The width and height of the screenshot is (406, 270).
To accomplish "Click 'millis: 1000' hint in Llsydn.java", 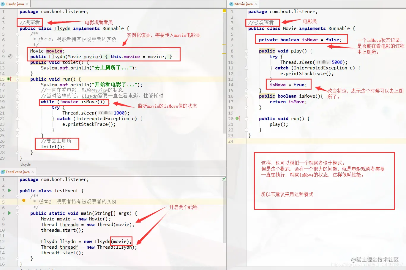I will tap(112, 113).
